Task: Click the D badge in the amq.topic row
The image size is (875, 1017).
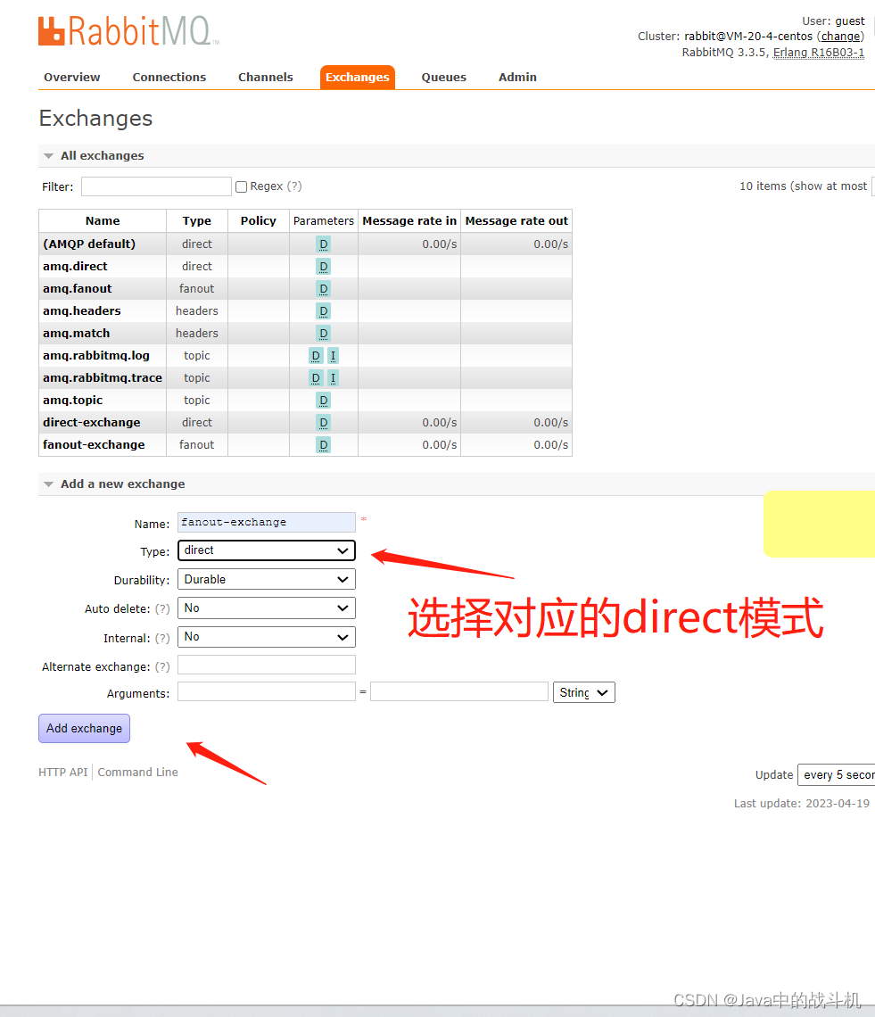Action: pos(323,401)
